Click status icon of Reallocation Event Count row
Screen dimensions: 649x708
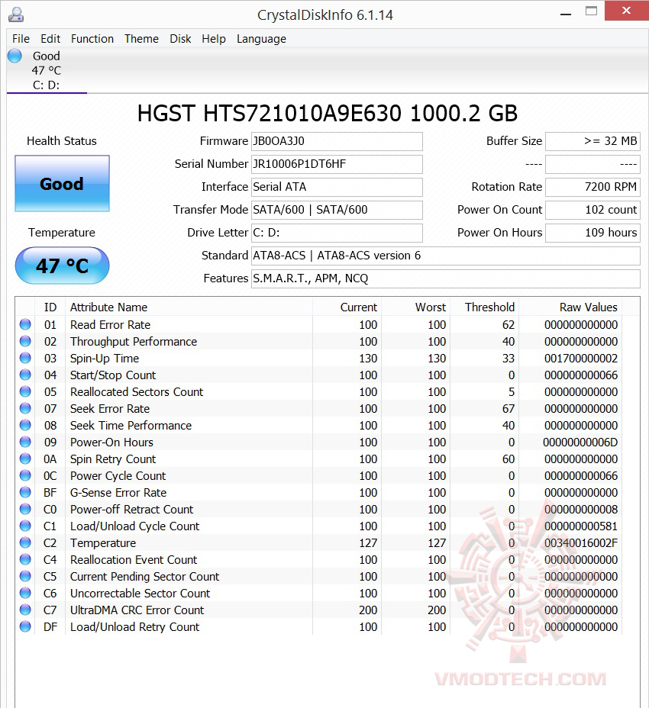[x=25, y=559]
